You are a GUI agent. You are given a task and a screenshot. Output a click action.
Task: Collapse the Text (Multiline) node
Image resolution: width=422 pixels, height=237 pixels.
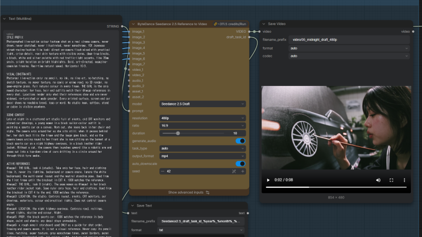(4, 19)
